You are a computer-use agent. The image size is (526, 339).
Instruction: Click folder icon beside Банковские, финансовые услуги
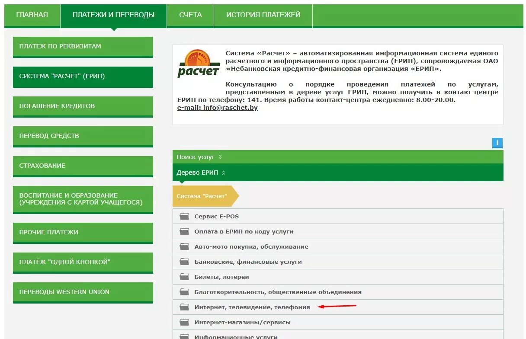185,262
